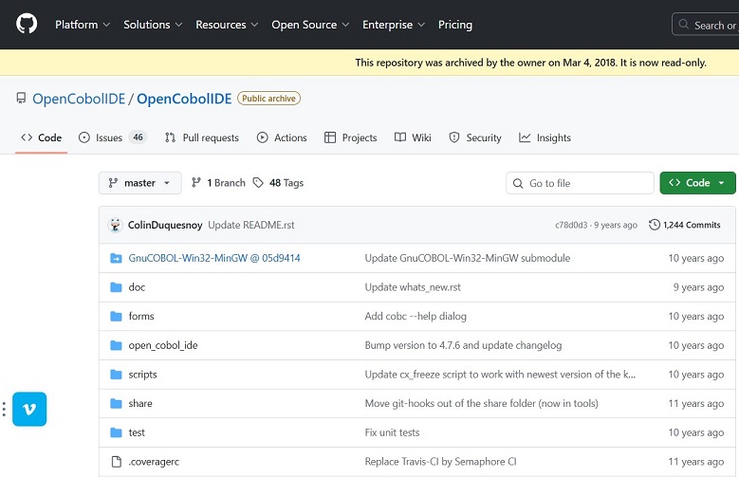The height and width of the screenshot is (477, 739).
Task: Click the repository icon beside OpenCobolIDE
Action: tap(21, 98)
